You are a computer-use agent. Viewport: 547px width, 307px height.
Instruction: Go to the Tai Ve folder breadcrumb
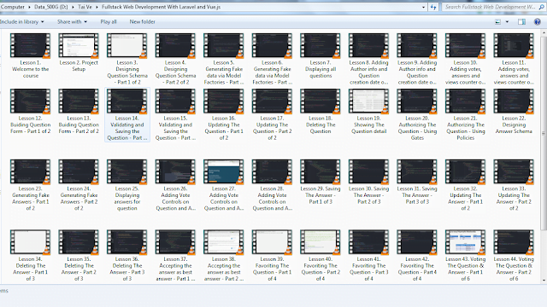click(x=85, y=7)
